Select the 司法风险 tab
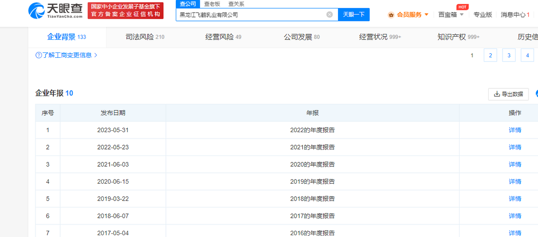This screenshot has height=237, width=538. 145,37
